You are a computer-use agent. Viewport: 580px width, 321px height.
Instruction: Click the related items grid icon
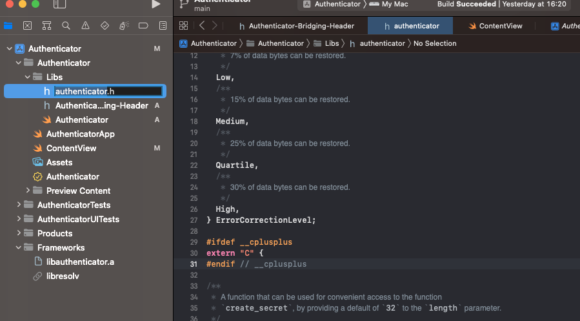pyautogui.click(x=183, y=26)
